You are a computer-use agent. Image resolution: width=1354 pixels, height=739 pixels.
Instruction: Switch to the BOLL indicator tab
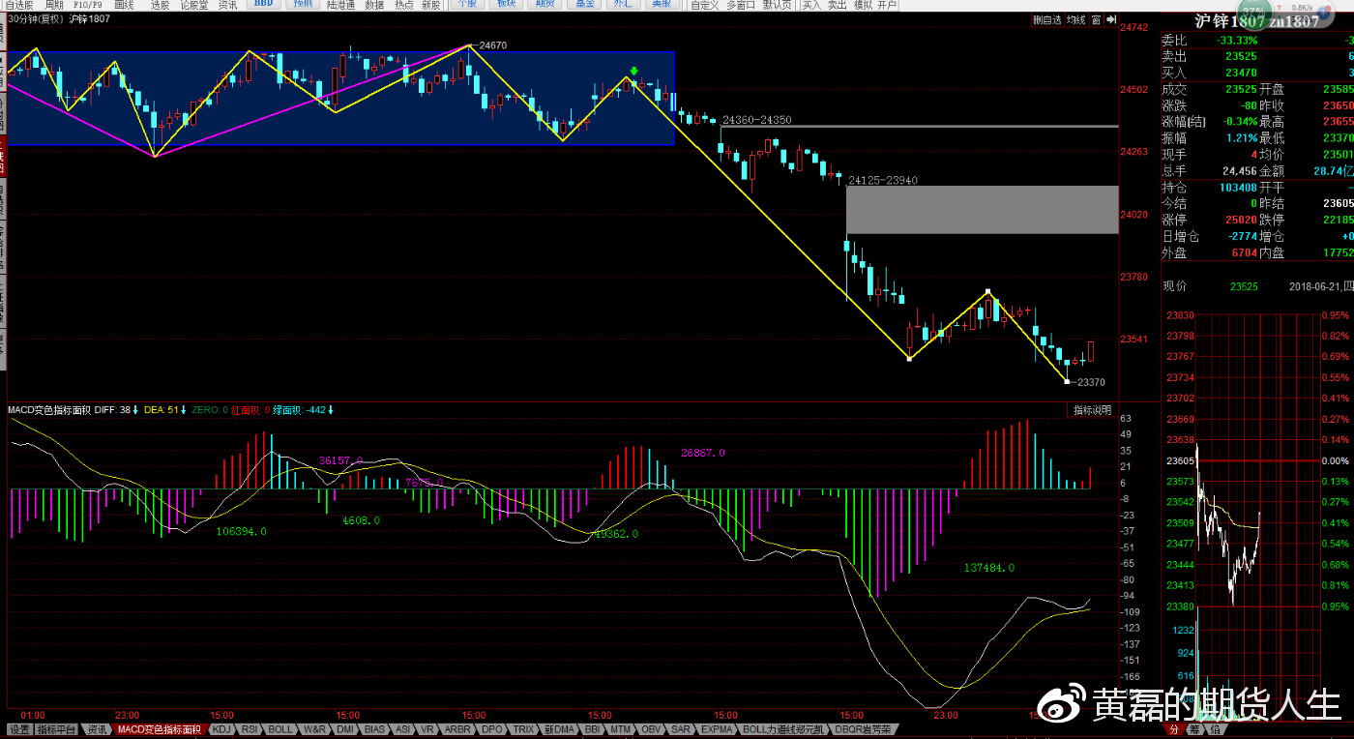click(x=280, y=729)
